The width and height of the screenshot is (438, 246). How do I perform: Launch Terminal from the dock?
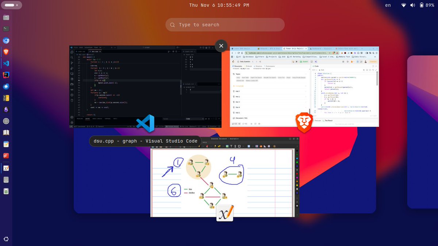[6, 29]
